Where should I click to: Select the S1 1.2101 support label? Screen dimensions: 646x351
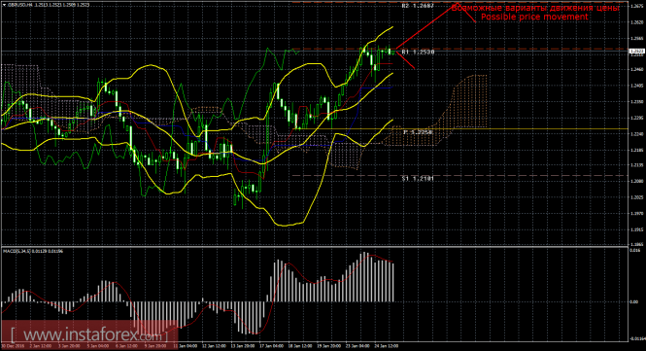418,179
